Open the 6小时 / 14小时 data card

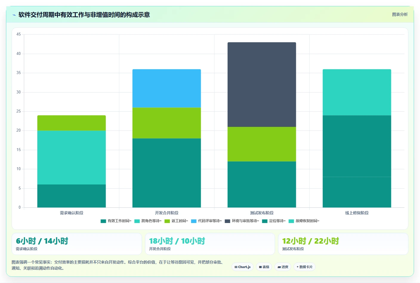(x=77, y=244)
